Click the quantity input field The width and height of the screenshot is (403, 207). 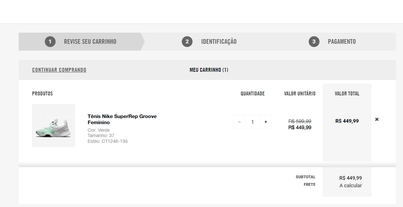pos(252,122)
